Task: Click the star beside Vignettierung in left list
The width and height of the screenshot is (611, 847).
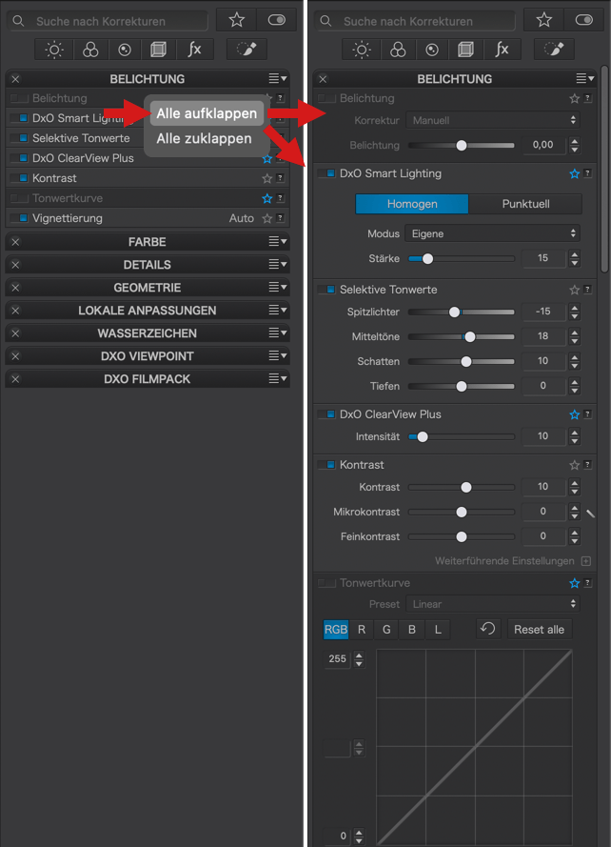Action: coord(266,219)
